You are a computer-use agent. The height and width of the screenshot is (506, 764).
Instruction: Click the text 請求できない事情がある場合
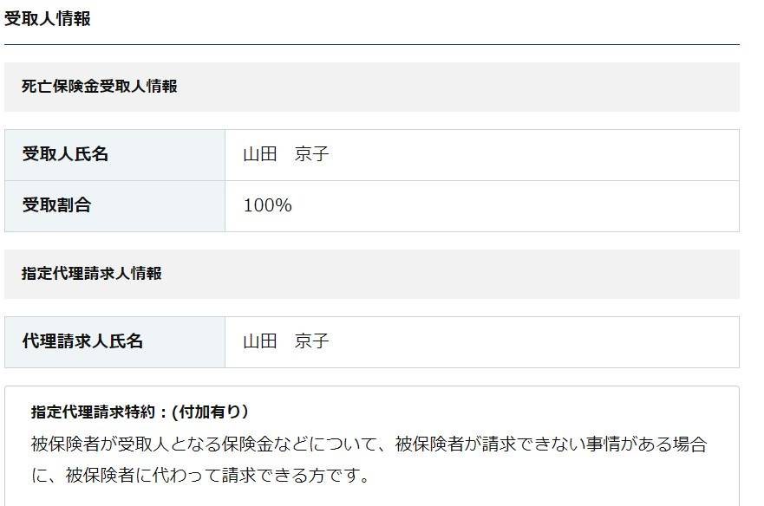[x=594, y=444]
